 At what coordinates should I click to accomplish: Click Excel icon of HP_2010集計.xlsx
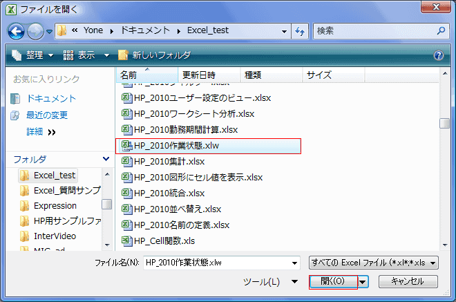126,162
